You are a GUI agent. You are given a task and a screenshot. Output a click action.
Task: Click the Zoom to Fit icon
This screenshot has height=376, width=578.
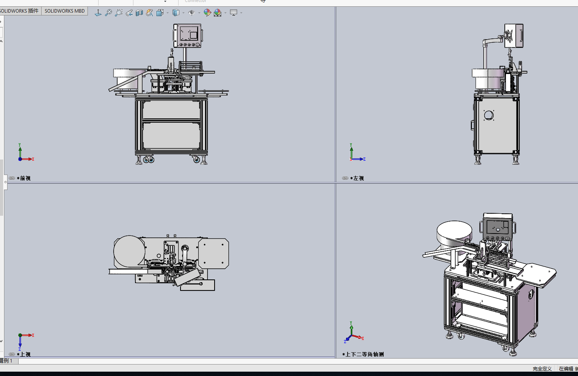click(x=108, y=13)
